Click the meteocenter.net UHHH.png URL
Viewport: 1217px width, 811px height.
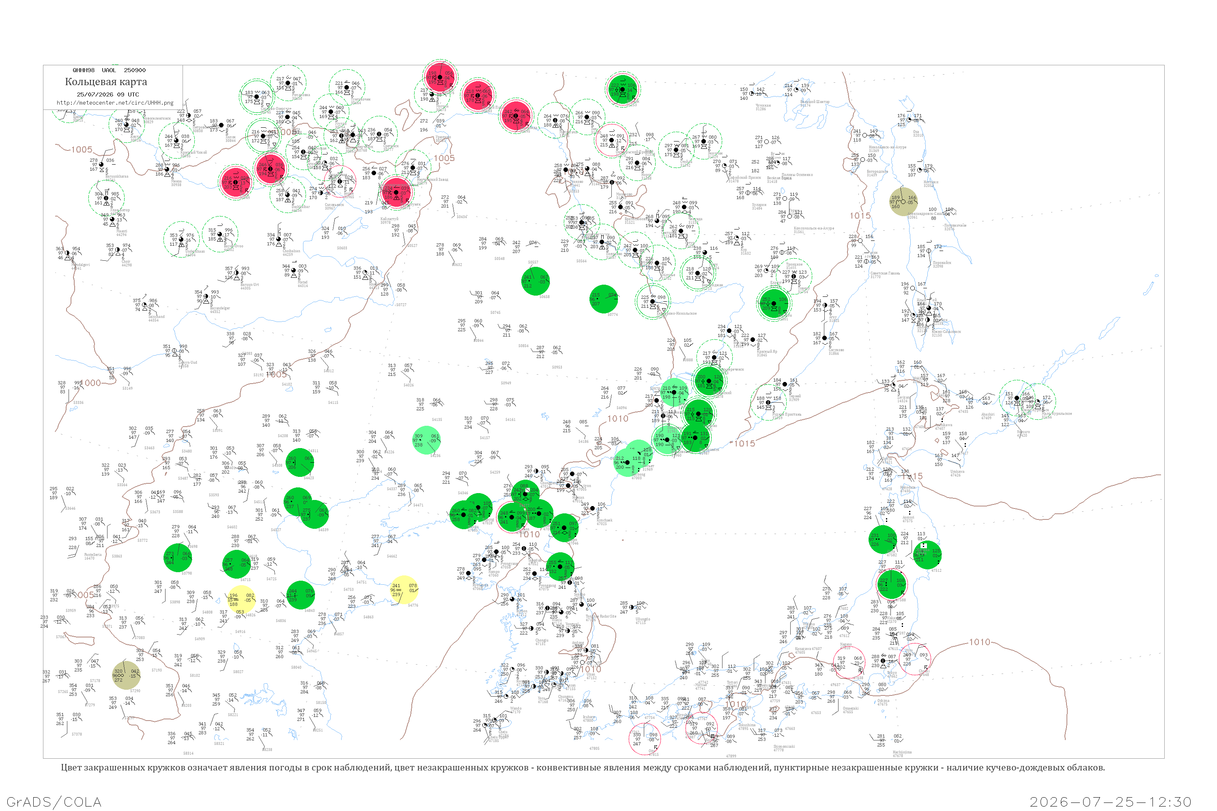pyautogui.click(x=115, y=103)
